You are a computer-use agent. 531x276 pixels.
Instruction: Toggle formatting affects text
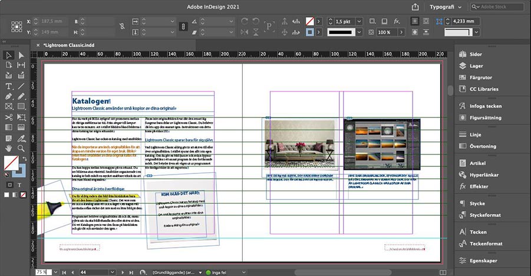(x=19, y=185)
